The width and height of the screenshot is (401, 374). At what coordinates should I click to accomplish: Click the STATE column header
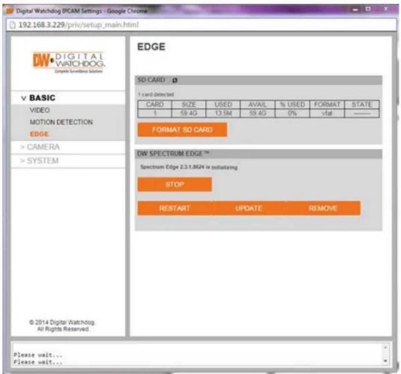click(x=362, y=104)
